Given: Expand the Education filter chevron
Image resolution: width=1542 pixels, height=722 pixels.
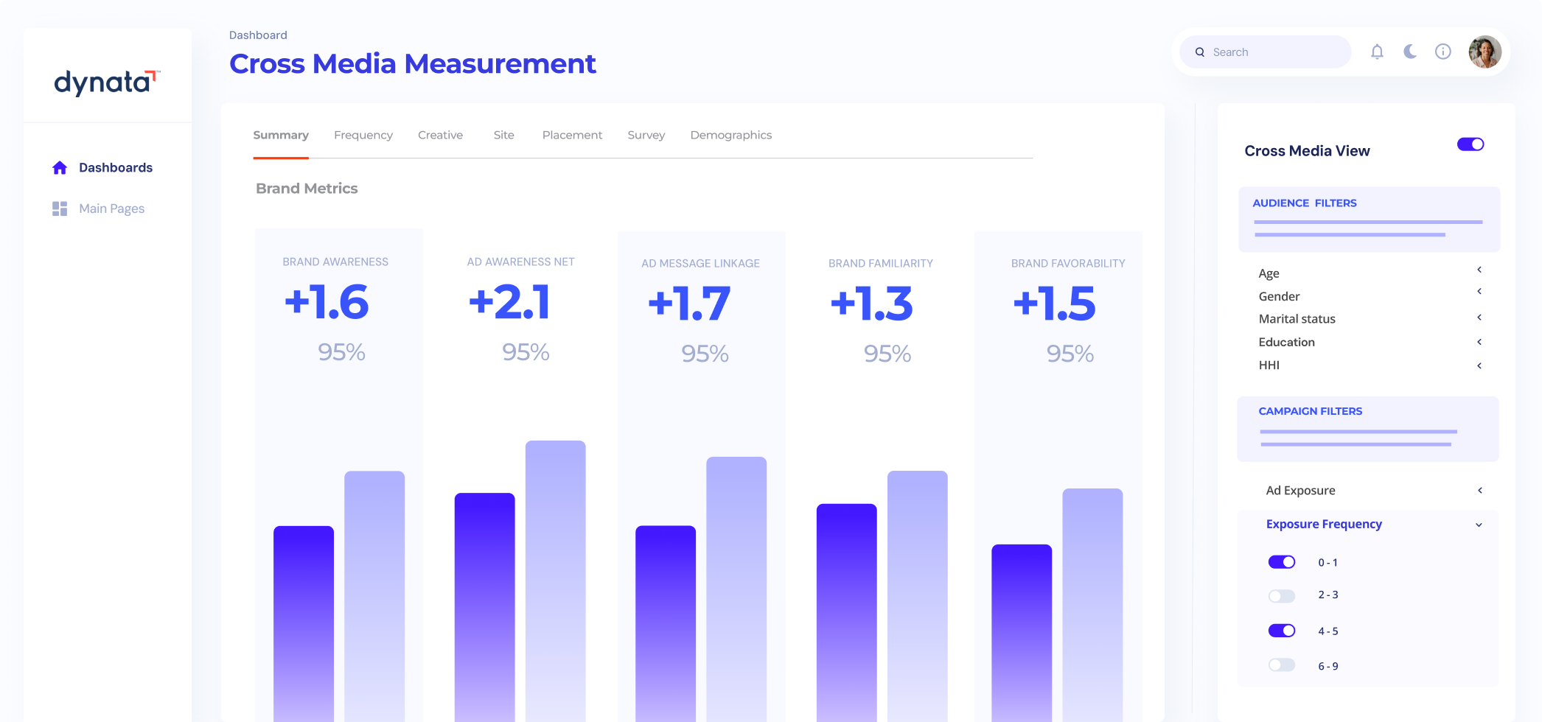Looking at the screenshot, I should [x=1479, y=342].
